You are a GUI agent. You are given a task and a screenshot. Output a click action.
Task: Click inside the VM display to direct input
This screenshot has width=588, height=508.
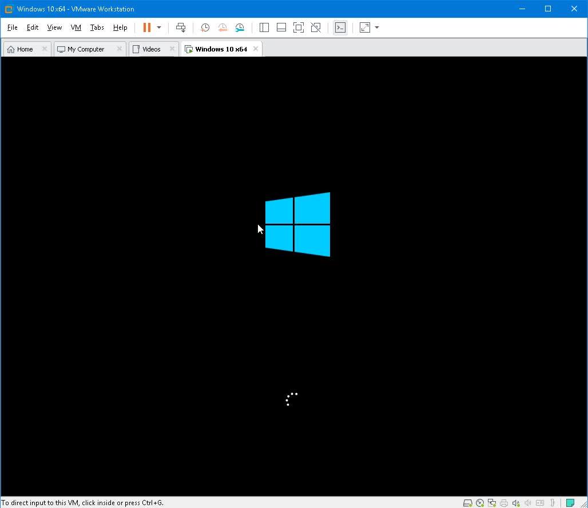click(x=294, y=276)
